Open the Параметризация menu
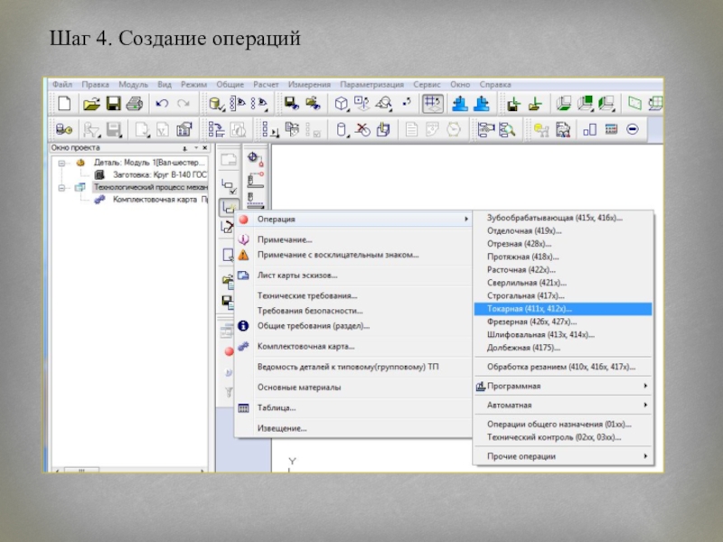723x542 pixels. tap(371, 83)
